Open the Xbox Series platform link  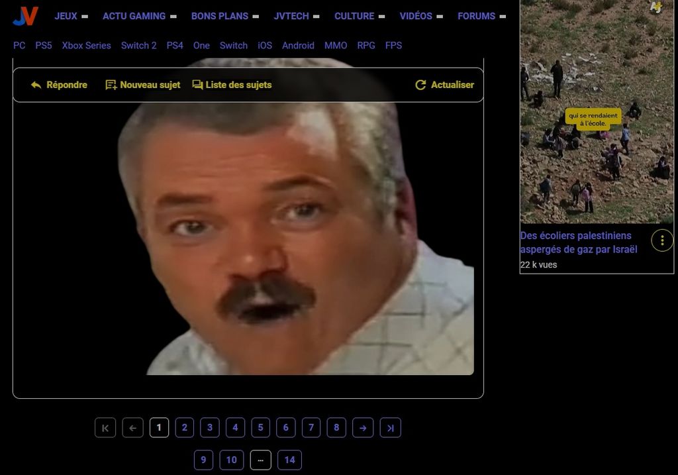[86, 46]
